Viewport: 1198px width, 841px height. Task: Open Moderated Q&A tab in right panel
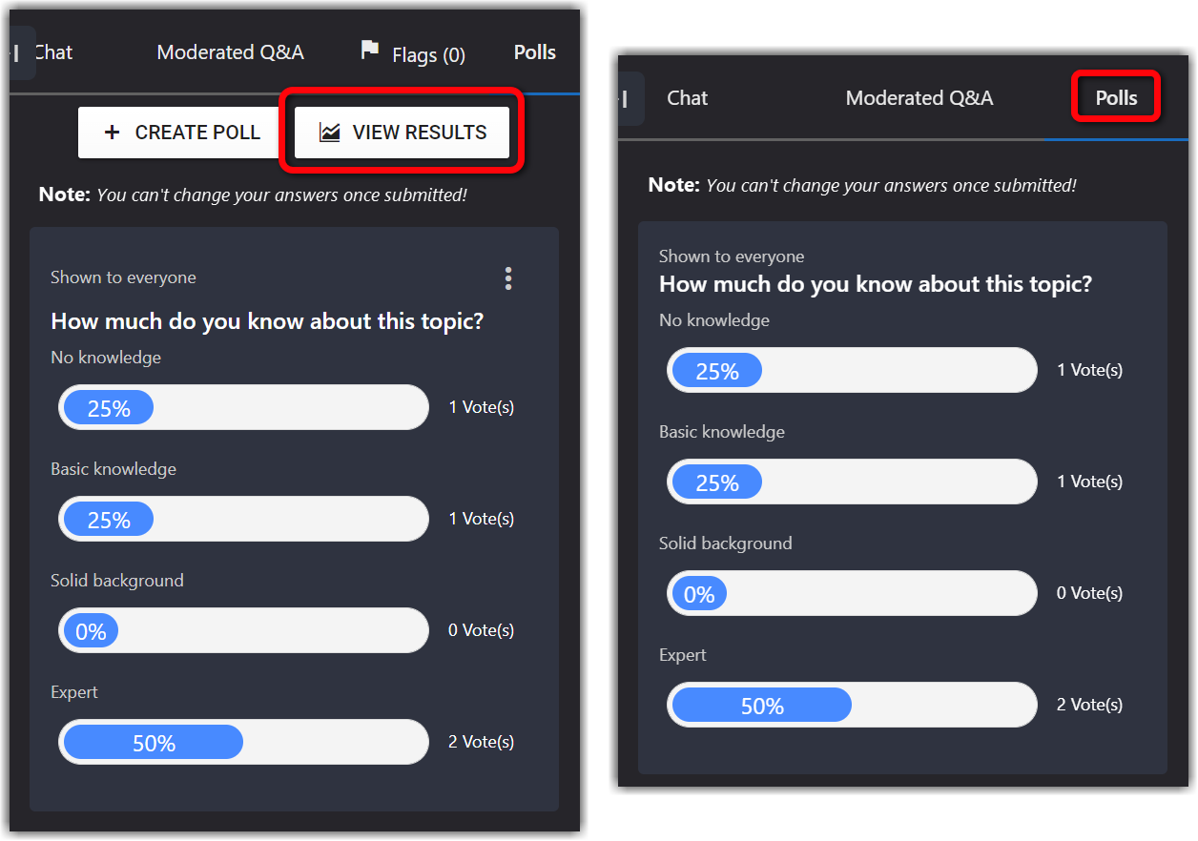click(919, 98)
